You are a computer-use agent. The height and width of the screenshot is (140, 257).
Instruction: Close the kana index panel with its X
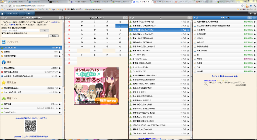point(66,17)
